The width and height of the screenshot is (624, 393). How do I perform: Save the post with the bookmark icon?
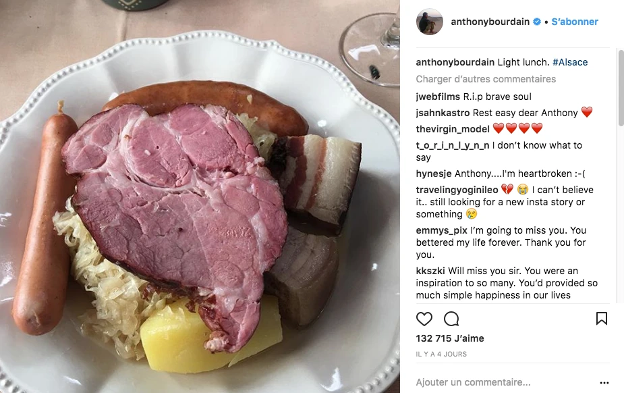(601, 318)
